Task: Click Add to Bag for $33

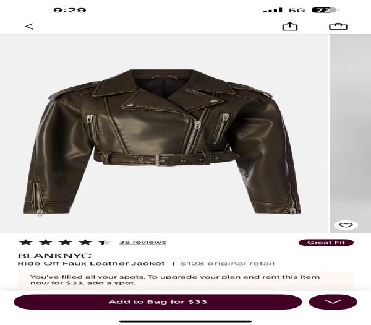Action: (158, 302)
